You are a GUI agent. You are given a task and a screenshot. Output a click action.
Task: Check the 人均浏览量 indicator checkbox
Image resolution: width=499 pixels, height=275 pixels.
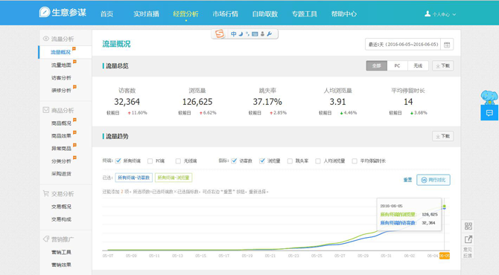tap(318, 161)
